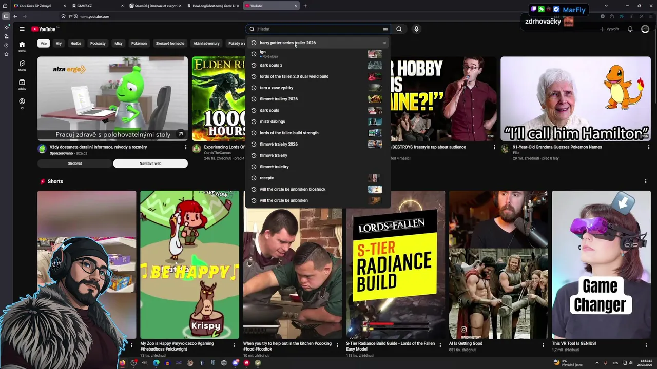The height and width of the screenshot is (369, 657).
Task: Expand the browser tab list chevron
Action: tap(606, 6)
